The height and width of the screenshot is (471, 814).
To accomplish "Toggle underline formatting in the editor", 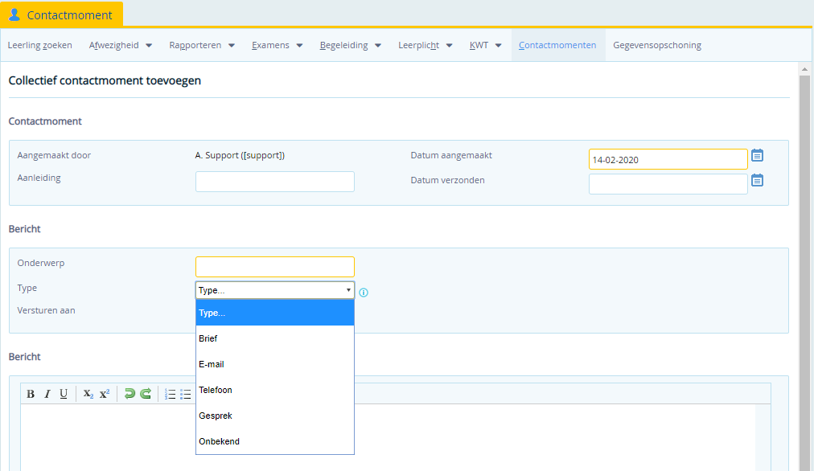I will pyautogui.click(x=64, y=394).
